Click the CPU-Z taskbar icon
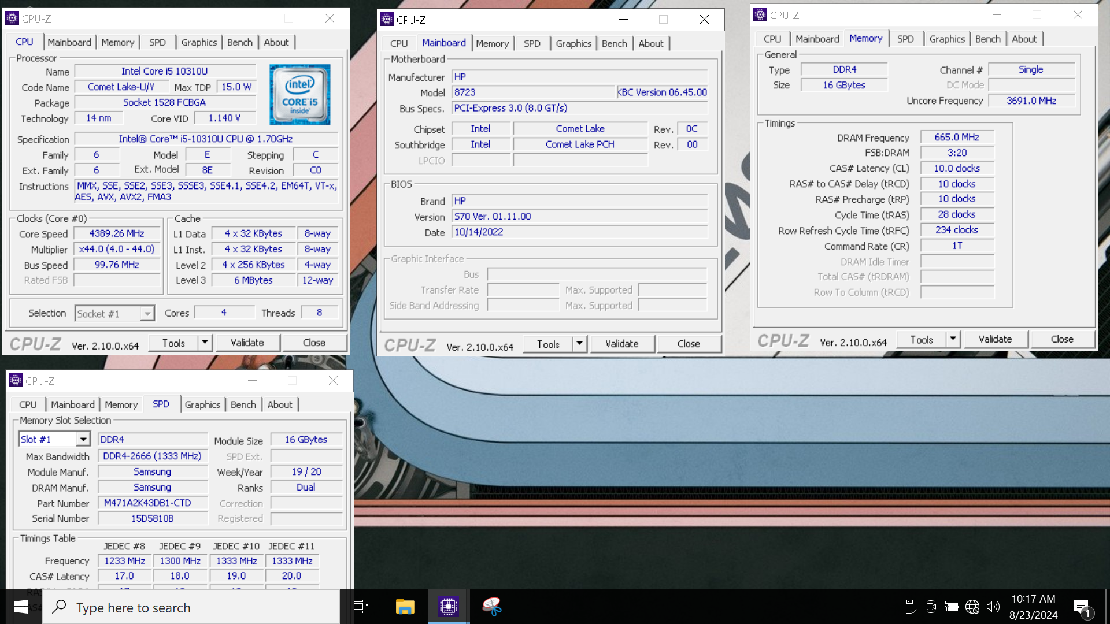 (x=448, y=607)
